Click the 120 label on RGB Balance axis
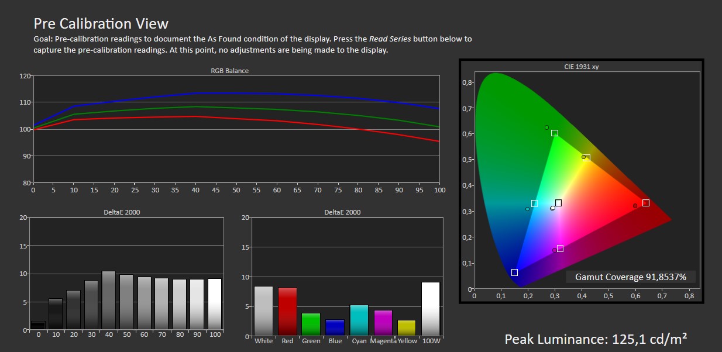The width and height of the screenshot is (722, 352). 25,76
